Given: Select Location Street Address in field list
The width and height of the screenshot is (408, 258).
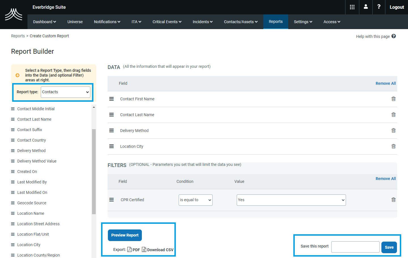Looking at the screenshot, I should (39, 224).
